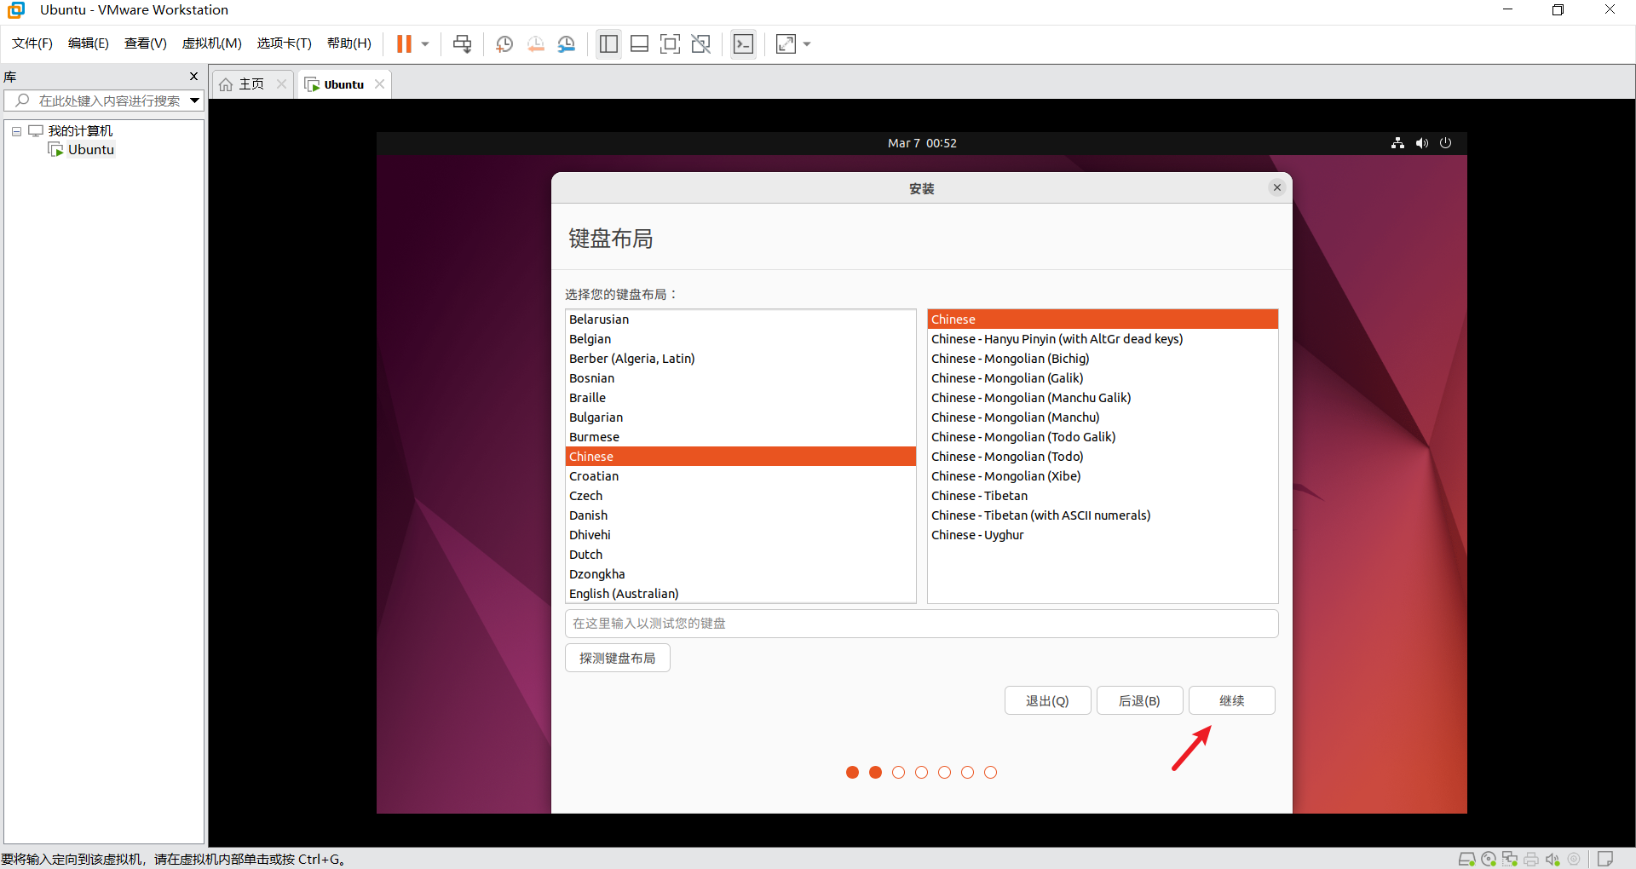Take a snapshot of the VM
The width and height of the screenshot is (1636, 869).
pos(504,44)
